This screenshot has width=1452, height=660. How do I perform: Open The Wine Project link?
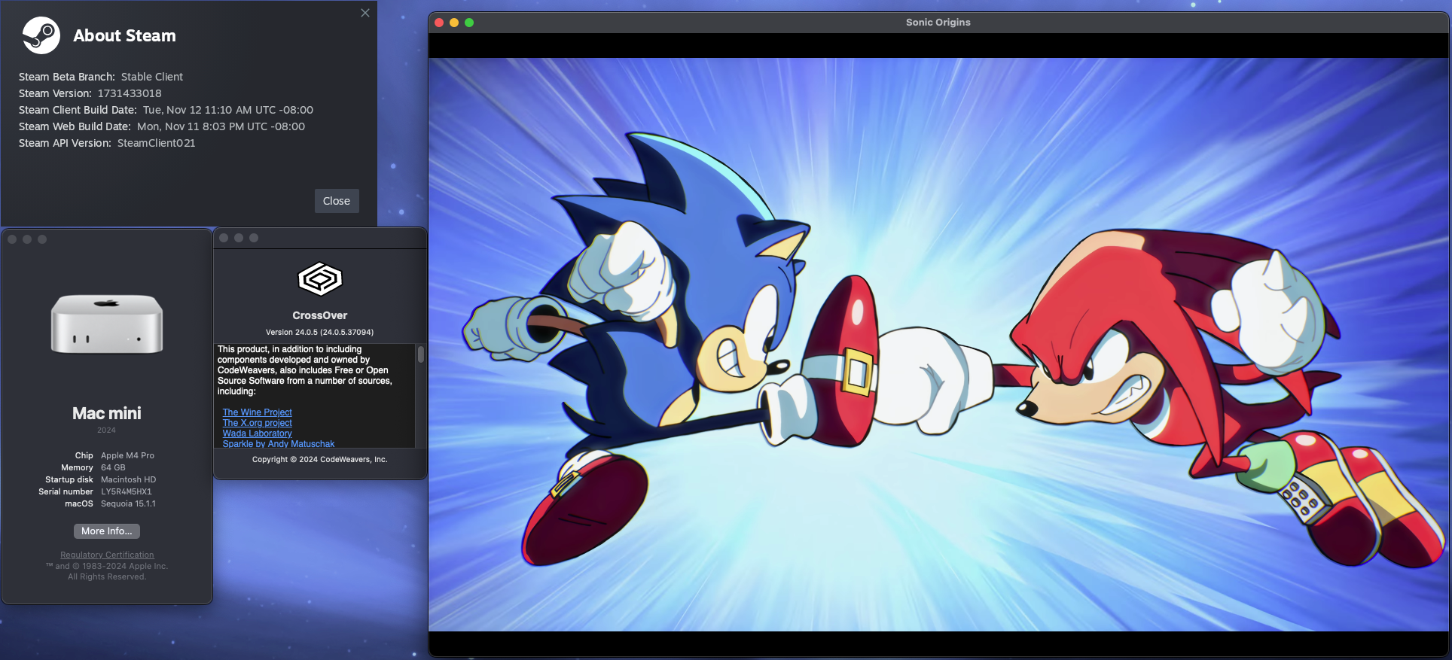pos(257,412)
